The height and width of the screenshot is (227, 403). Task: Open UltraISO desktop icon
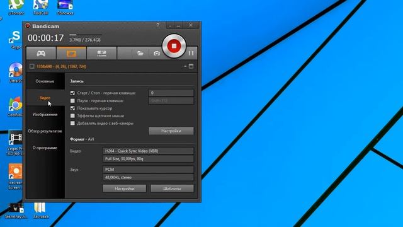(15, 73)
